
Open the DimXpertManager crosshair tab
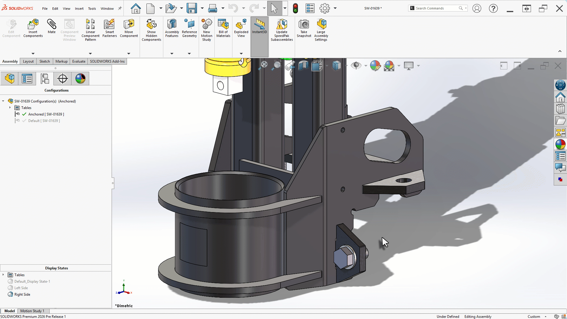(62, 79)
